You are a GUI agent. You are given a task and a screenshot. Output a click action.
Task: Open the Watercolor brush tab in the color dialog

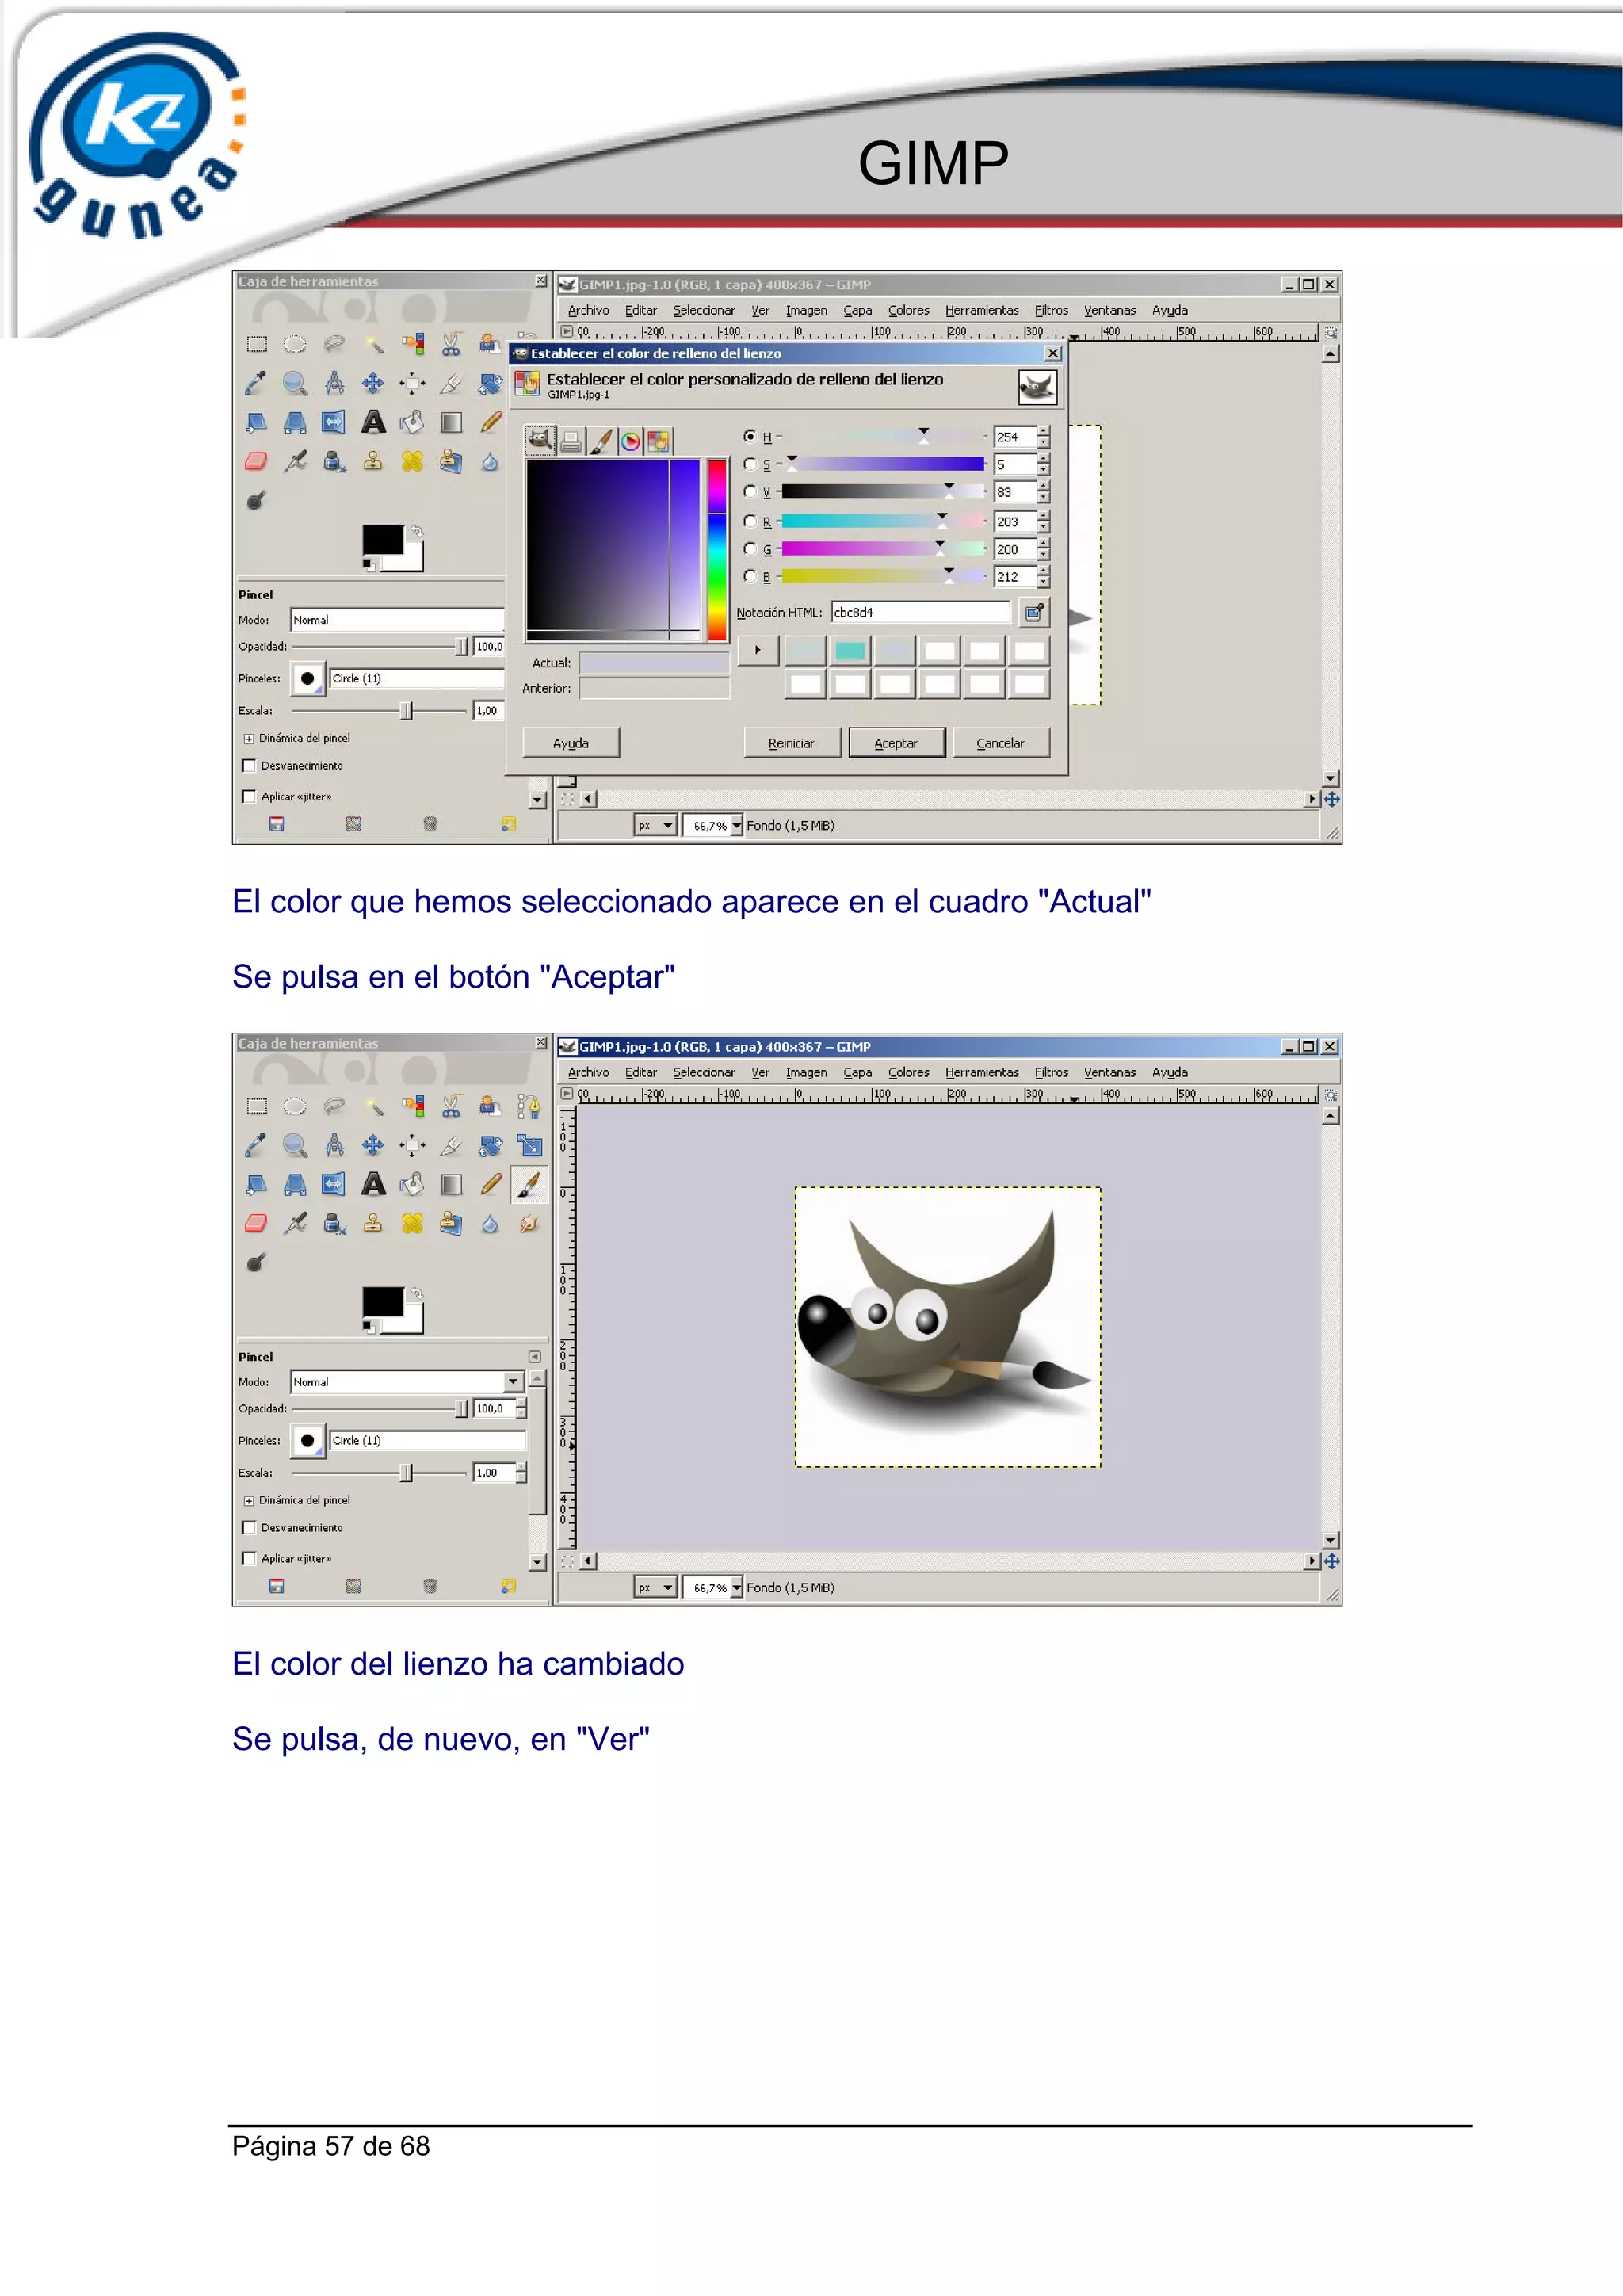pos(600,441)
